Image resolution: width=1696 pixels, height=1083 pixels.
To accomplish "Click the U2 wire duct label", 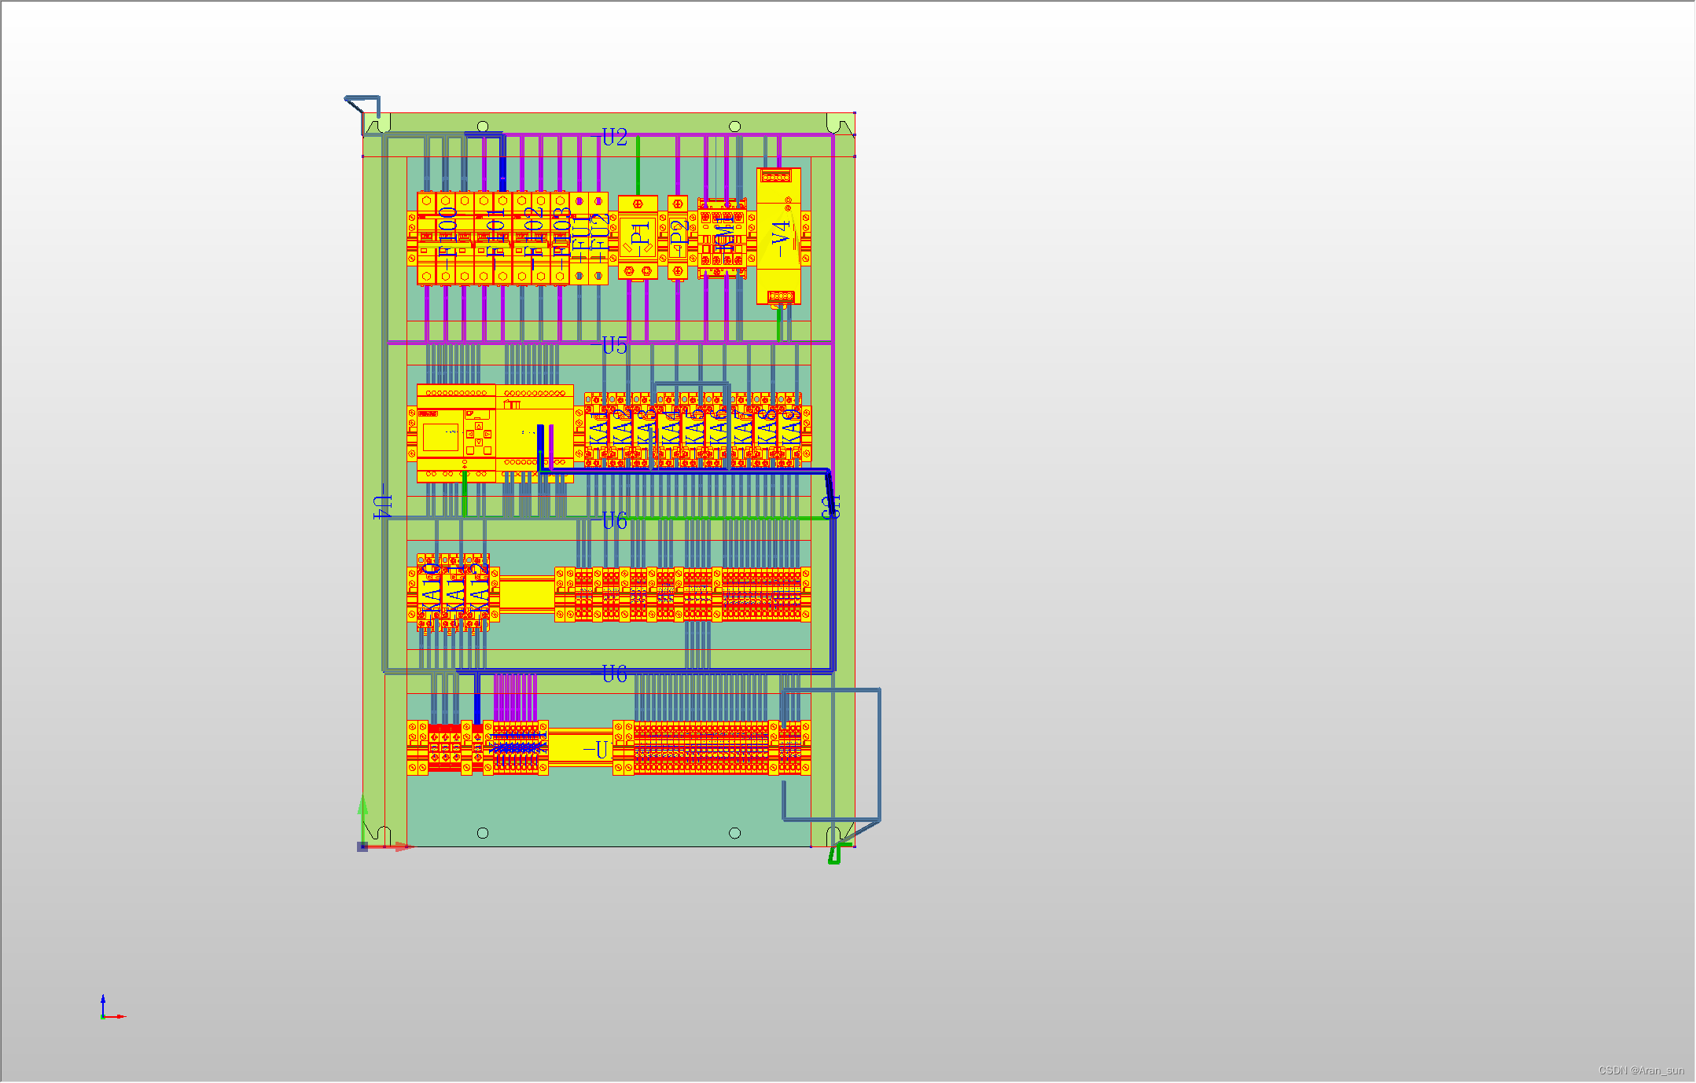I will (x=613, y=137).
